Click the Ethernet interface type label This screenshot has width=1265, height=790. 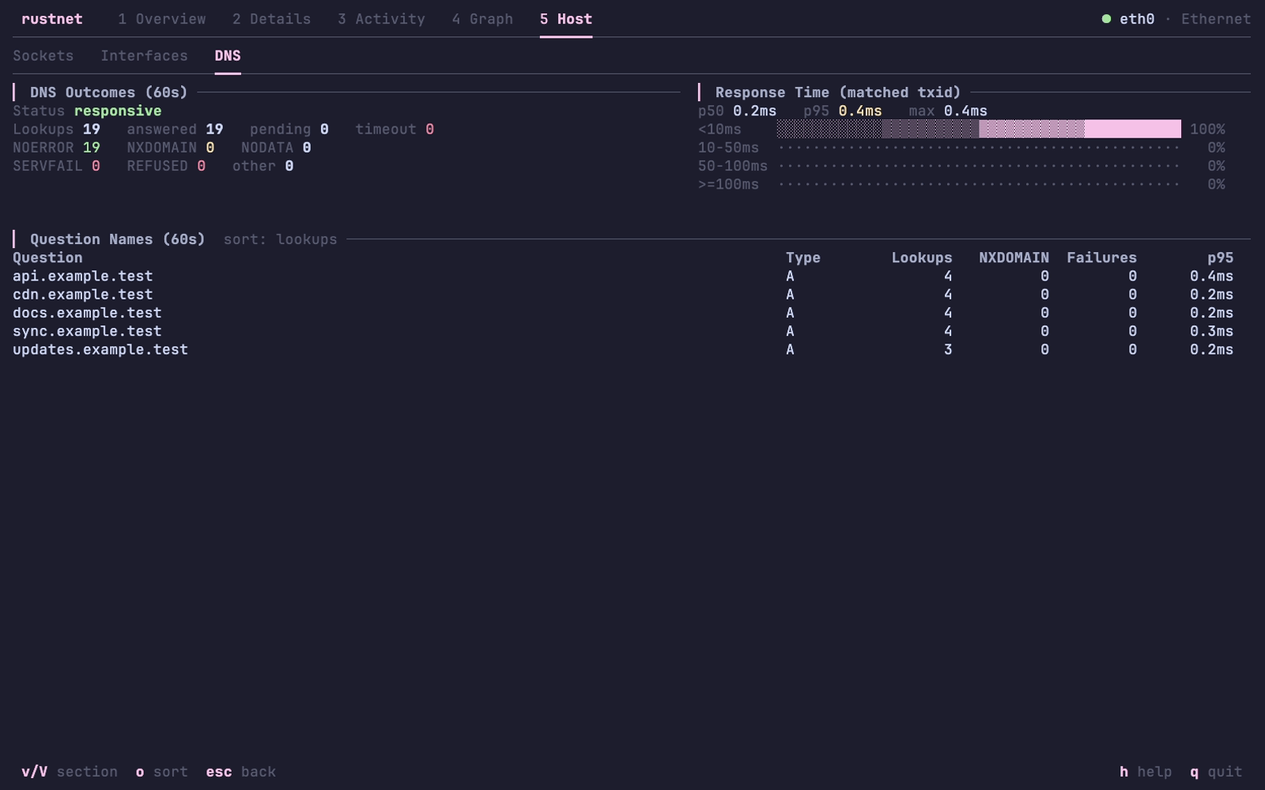(x=1216, y=19)
